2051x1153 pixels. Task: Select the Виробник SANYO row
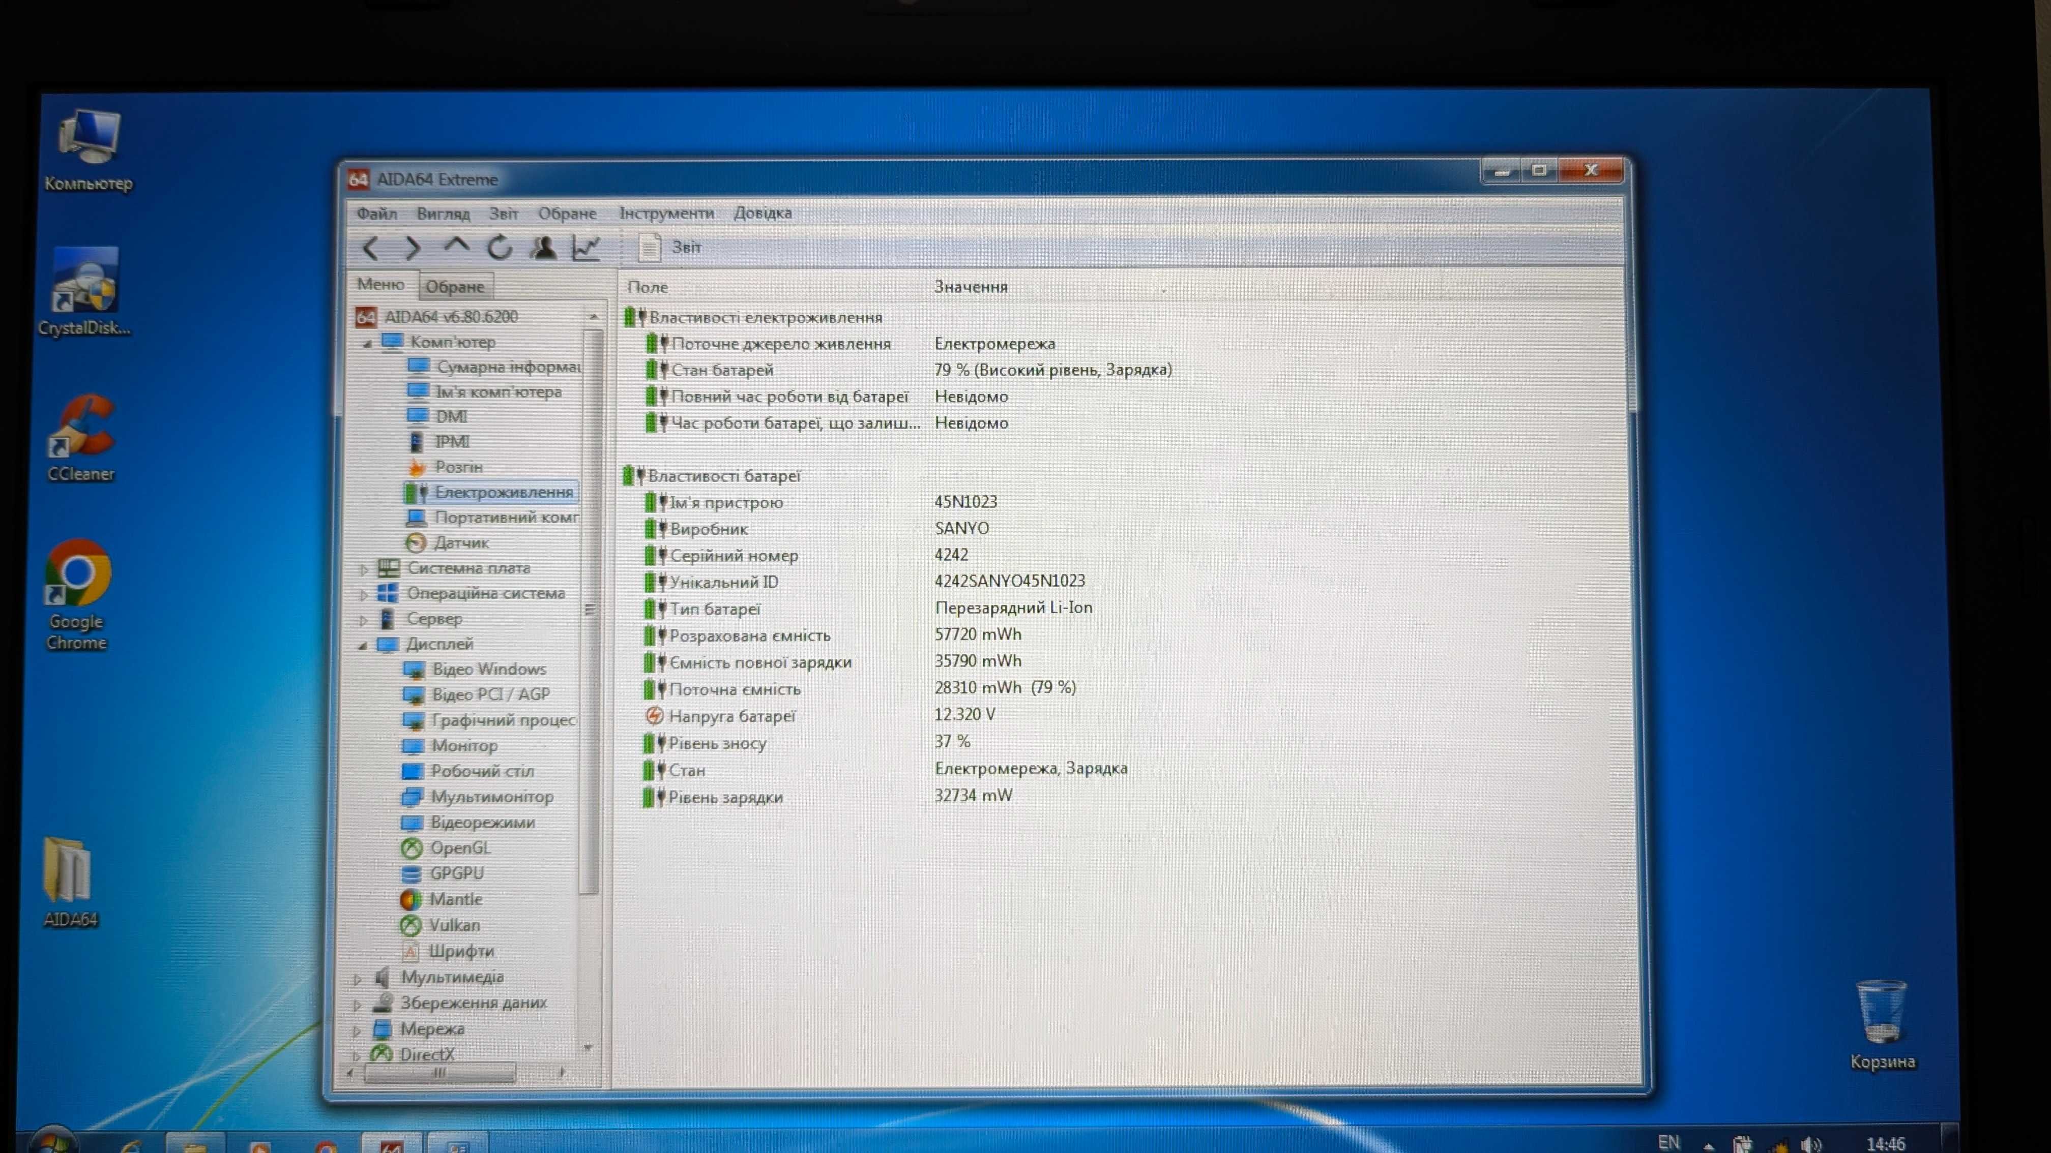816,529
